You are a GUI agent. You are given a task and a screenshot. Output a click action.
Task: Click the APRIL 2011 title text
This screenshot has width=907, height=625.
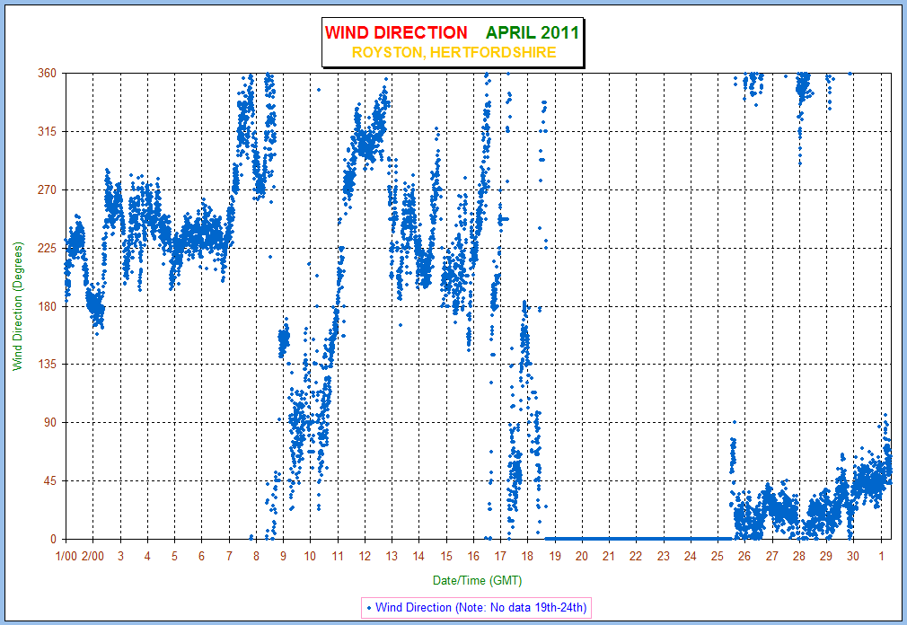(533, 32)
